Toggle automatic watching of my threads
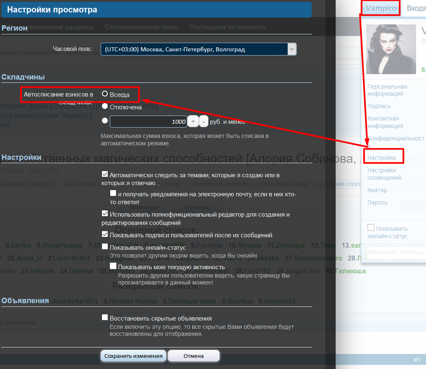The image size is (426, 369). (x=105, y=174)
